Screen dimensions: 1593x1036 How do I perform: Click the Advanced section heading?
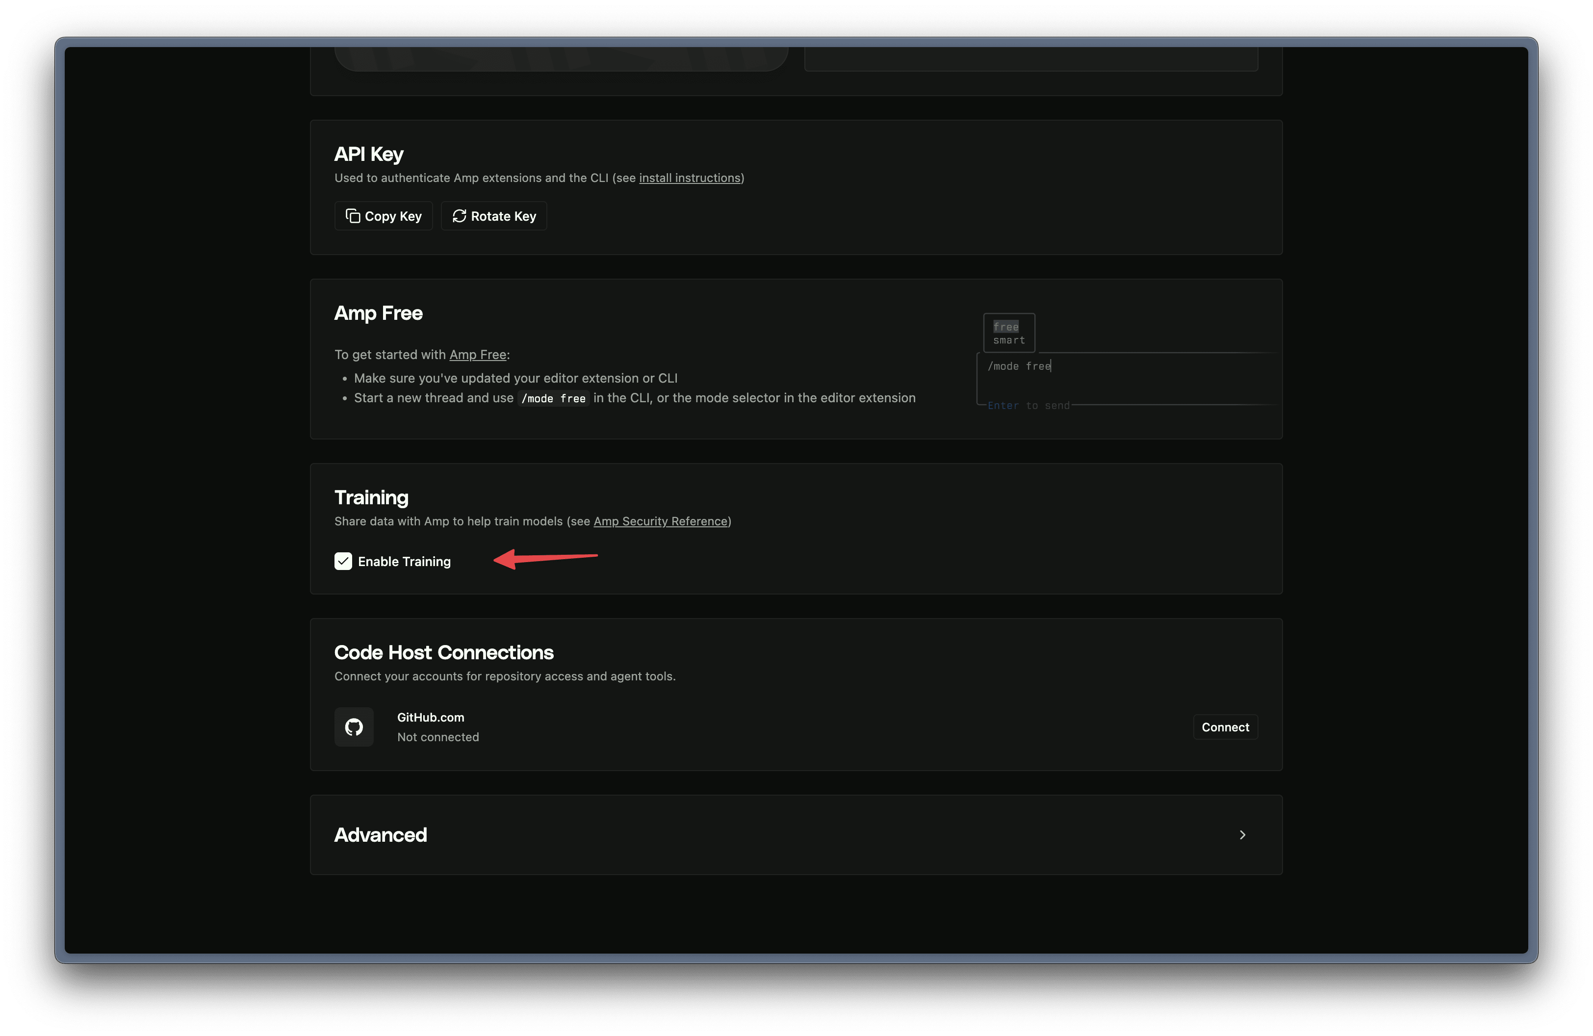[x=380, y=834]
